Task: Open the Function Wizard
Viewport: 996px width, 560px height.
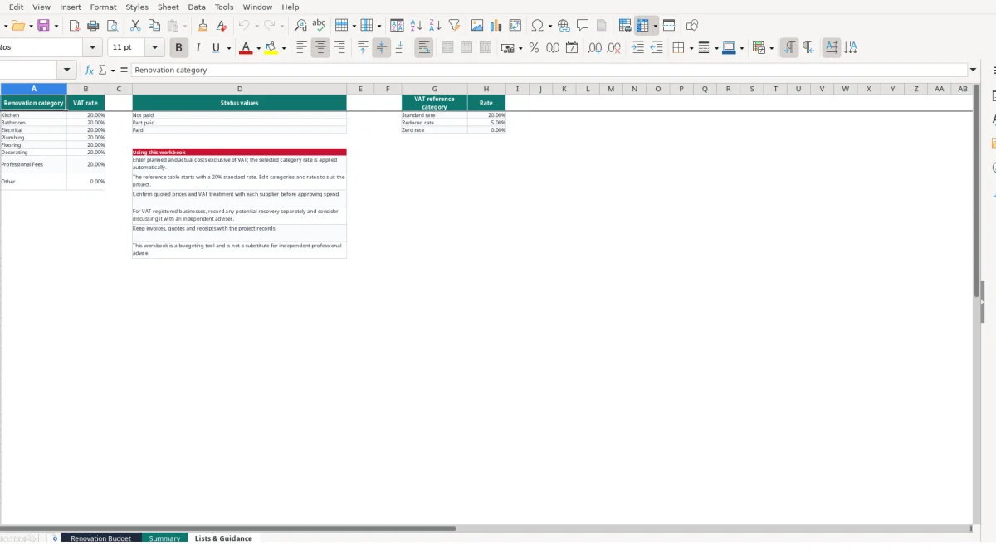Action: pyautogui.click(x=89, y=71)
